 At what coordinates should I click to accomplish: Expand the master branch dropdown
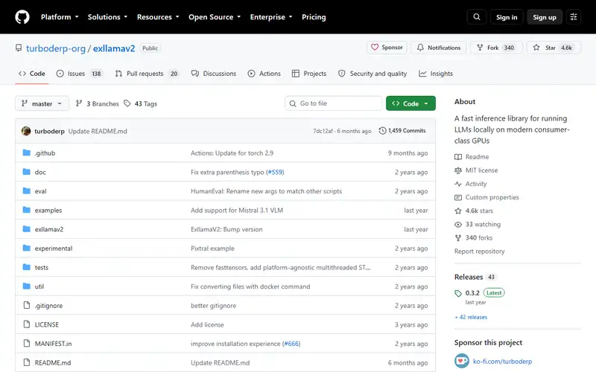pyautogui.click(x=42, y=103)
